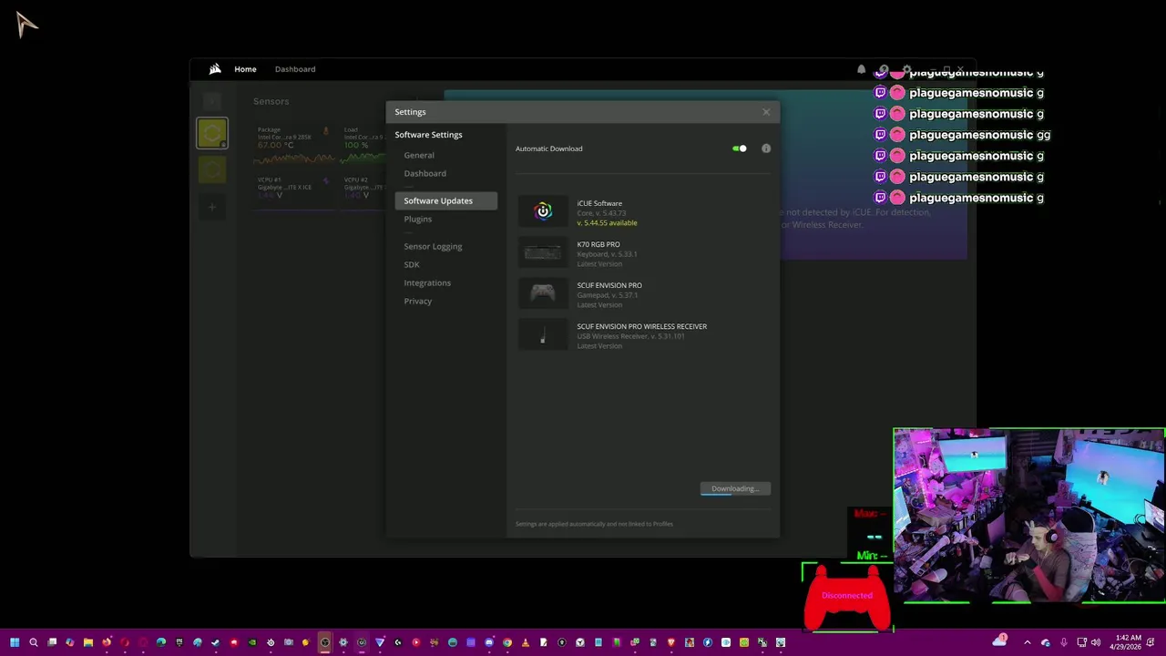Open the gear Settings icon on the taskbar

pyautogui.click(x=343, y=642)
